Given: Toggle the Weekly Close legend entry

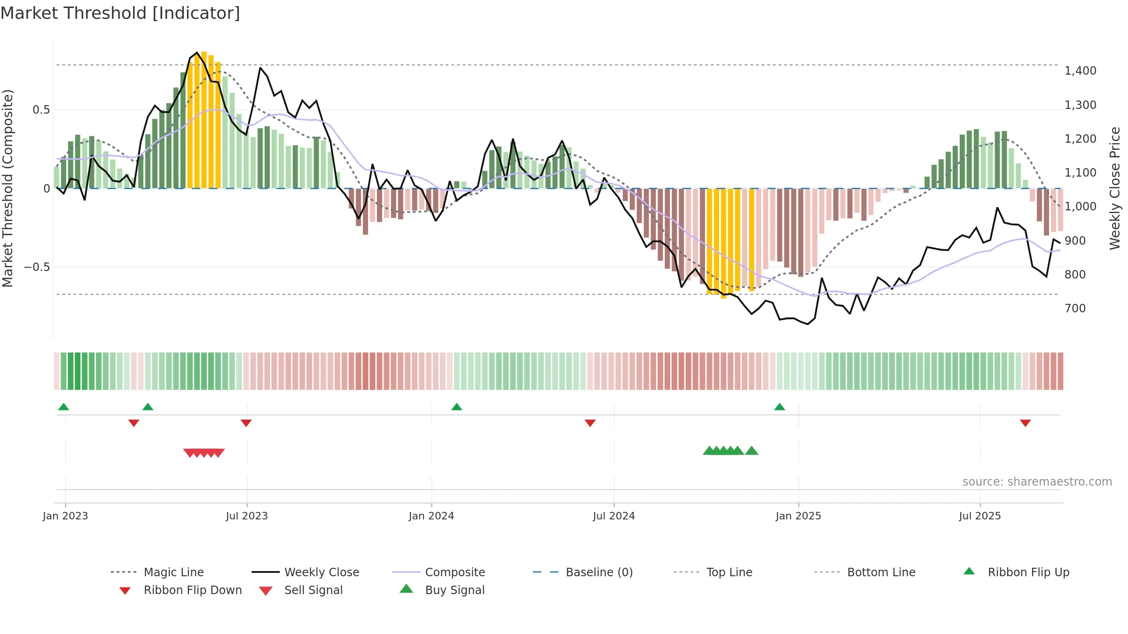Looking at the screenshot, I should [x=305, y=572].
